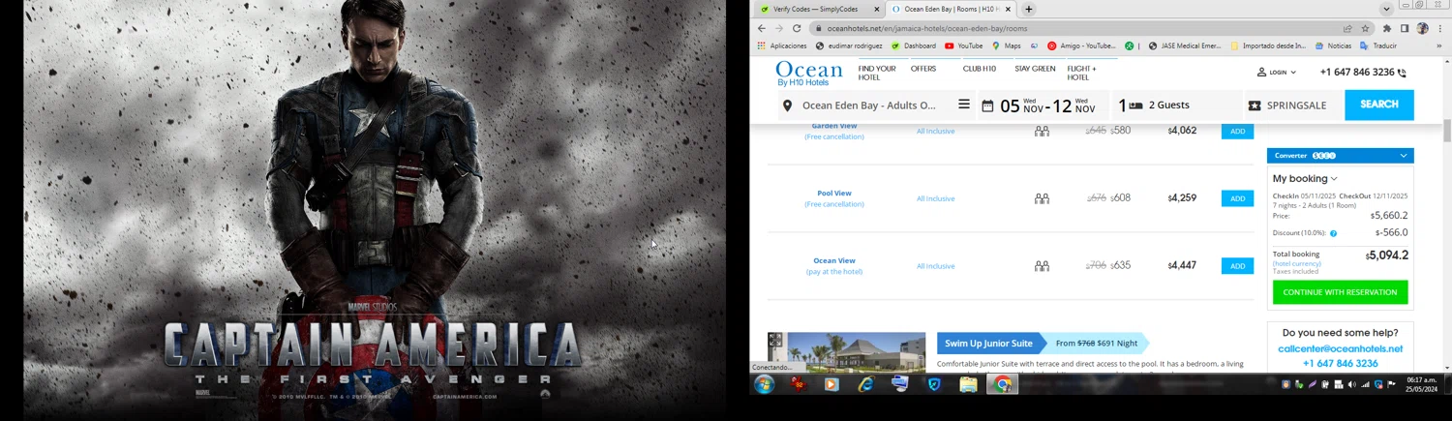Click CONTINUE WITH RESERVATION
This screenshot has width=1452, height=421.
point(1340,292)
